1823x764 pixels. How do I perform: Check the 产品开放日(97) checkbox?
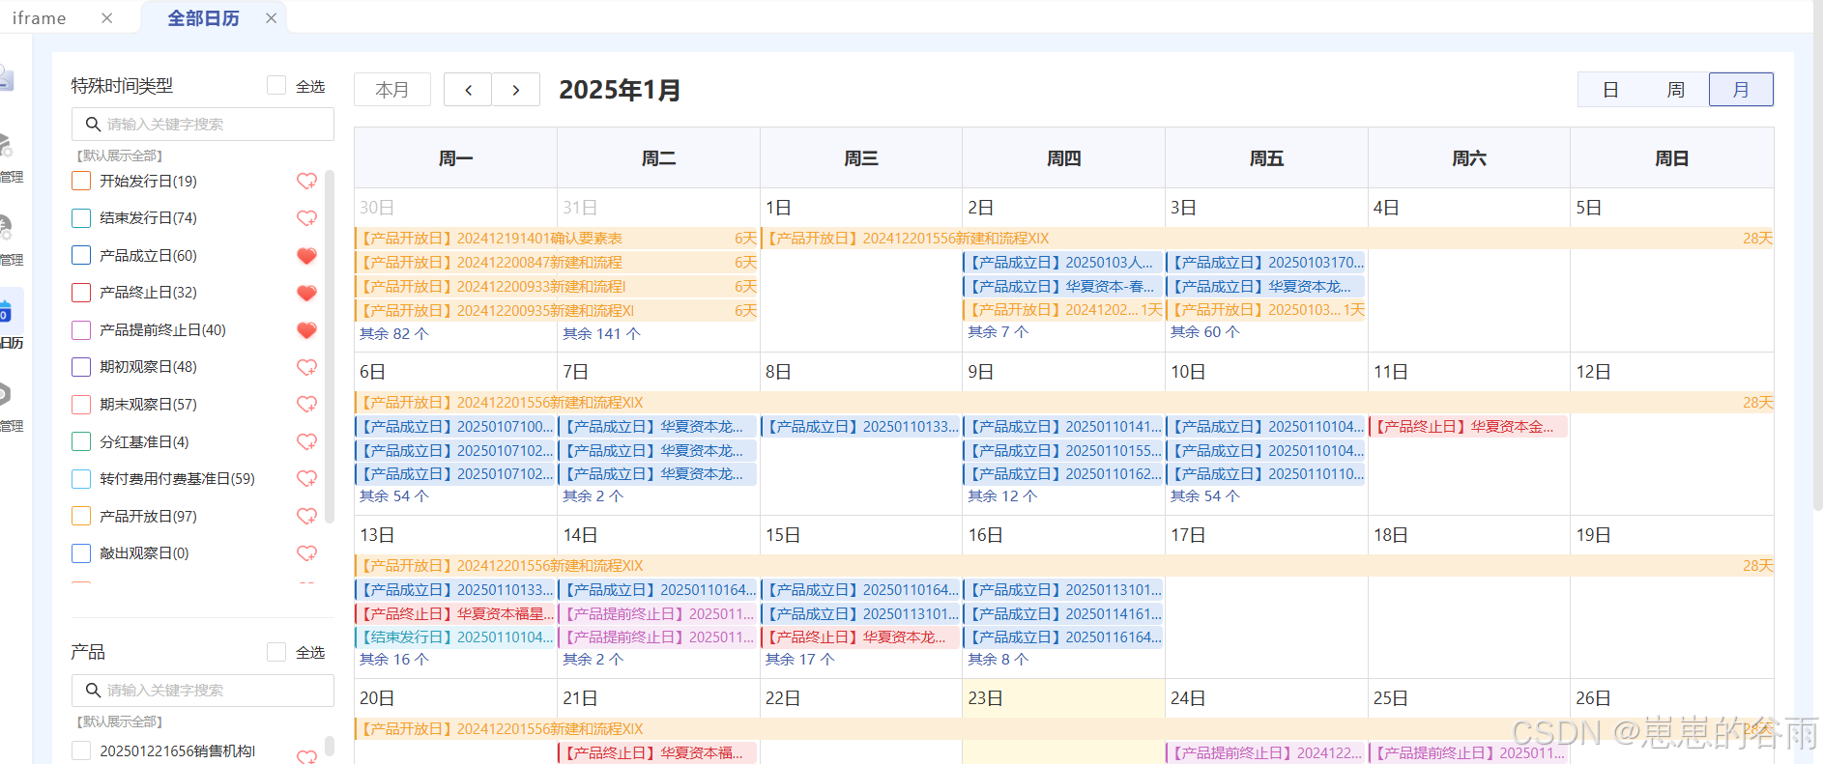click(x=81, y=516)
